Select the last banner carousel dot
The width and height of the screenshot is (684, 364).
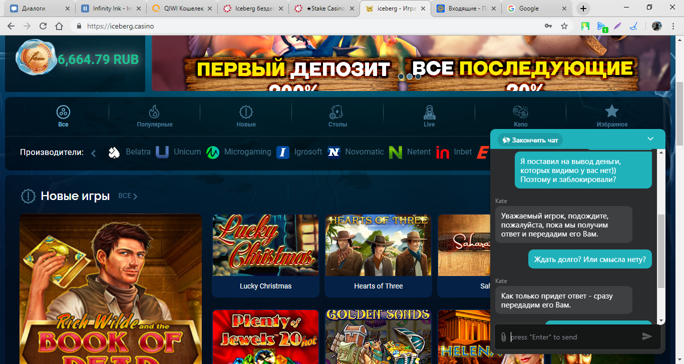click(418, 76)
